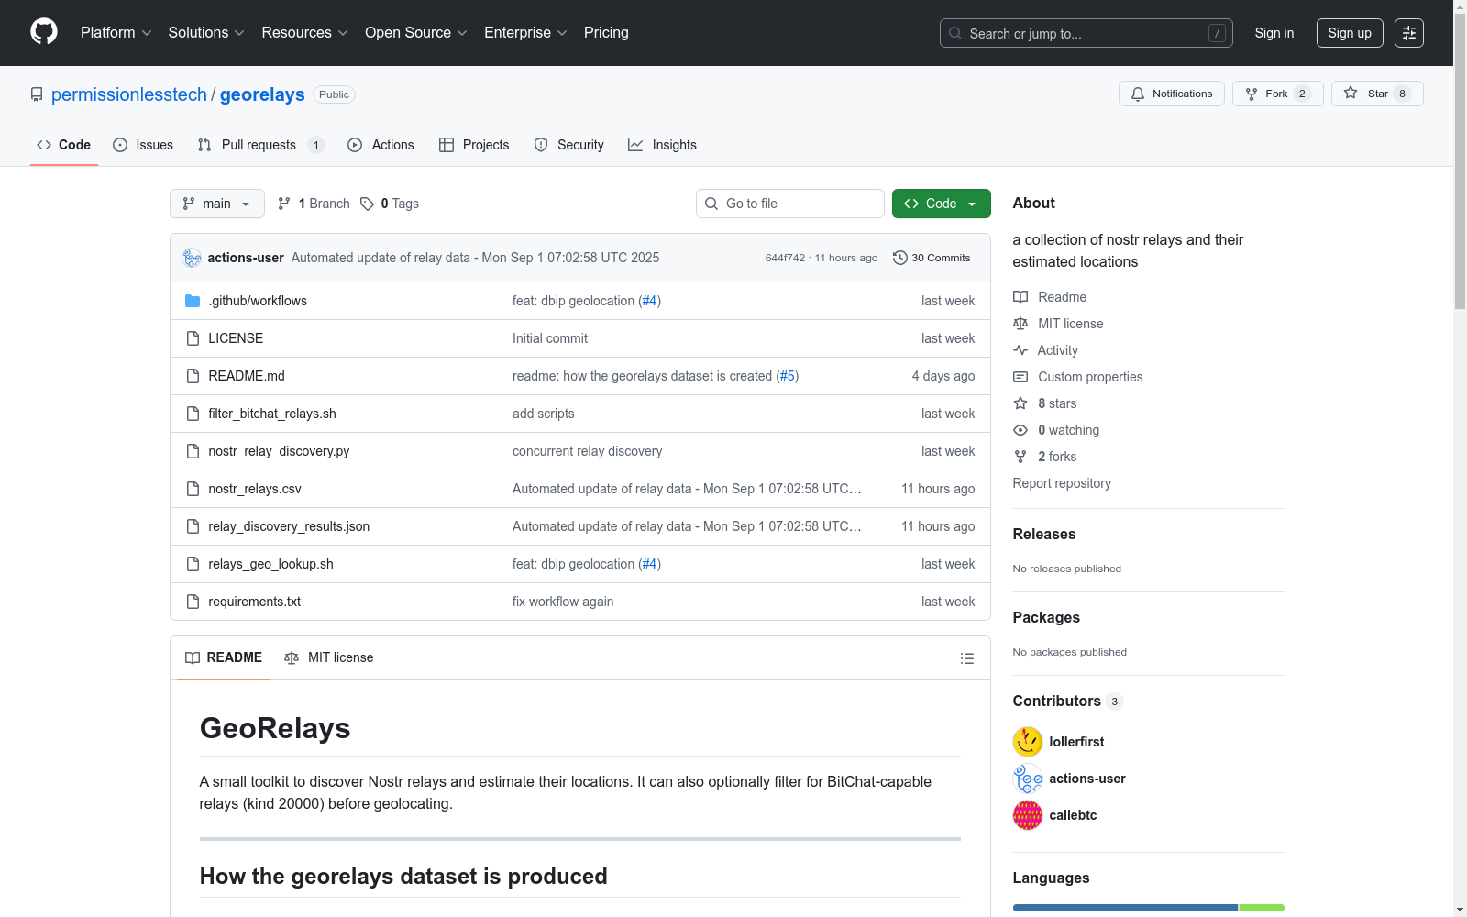Click the Go to file search field
This screenshot has width=1467, height=917.
click(x=790, y=204)
